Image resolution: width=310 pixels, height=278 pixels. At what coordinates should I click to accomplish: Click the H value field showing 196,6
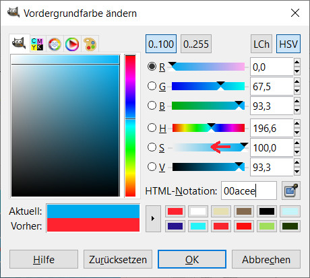272,128
